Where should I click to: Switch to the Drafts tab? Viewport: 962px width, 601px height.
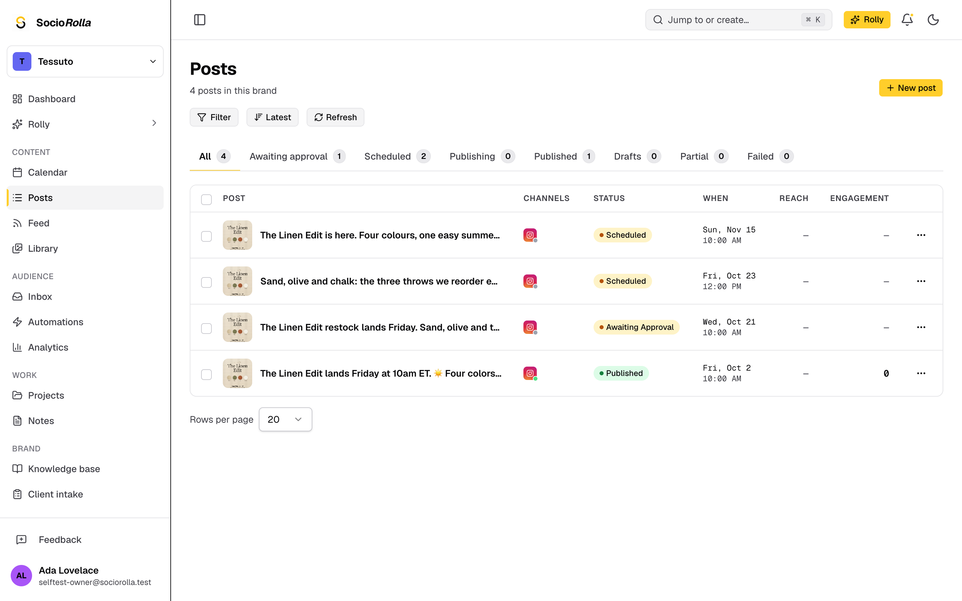coord(637,156)
